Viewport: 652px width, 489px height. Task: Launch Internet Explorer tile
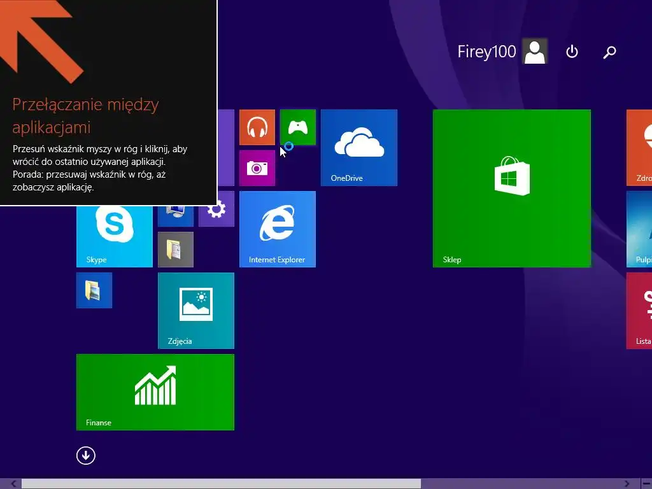[278, 229]
